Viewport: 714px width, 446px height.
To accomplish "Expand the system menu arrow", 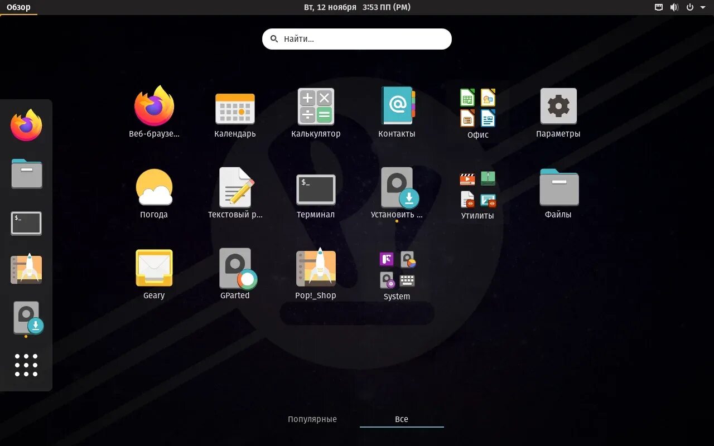I will 703,7.
